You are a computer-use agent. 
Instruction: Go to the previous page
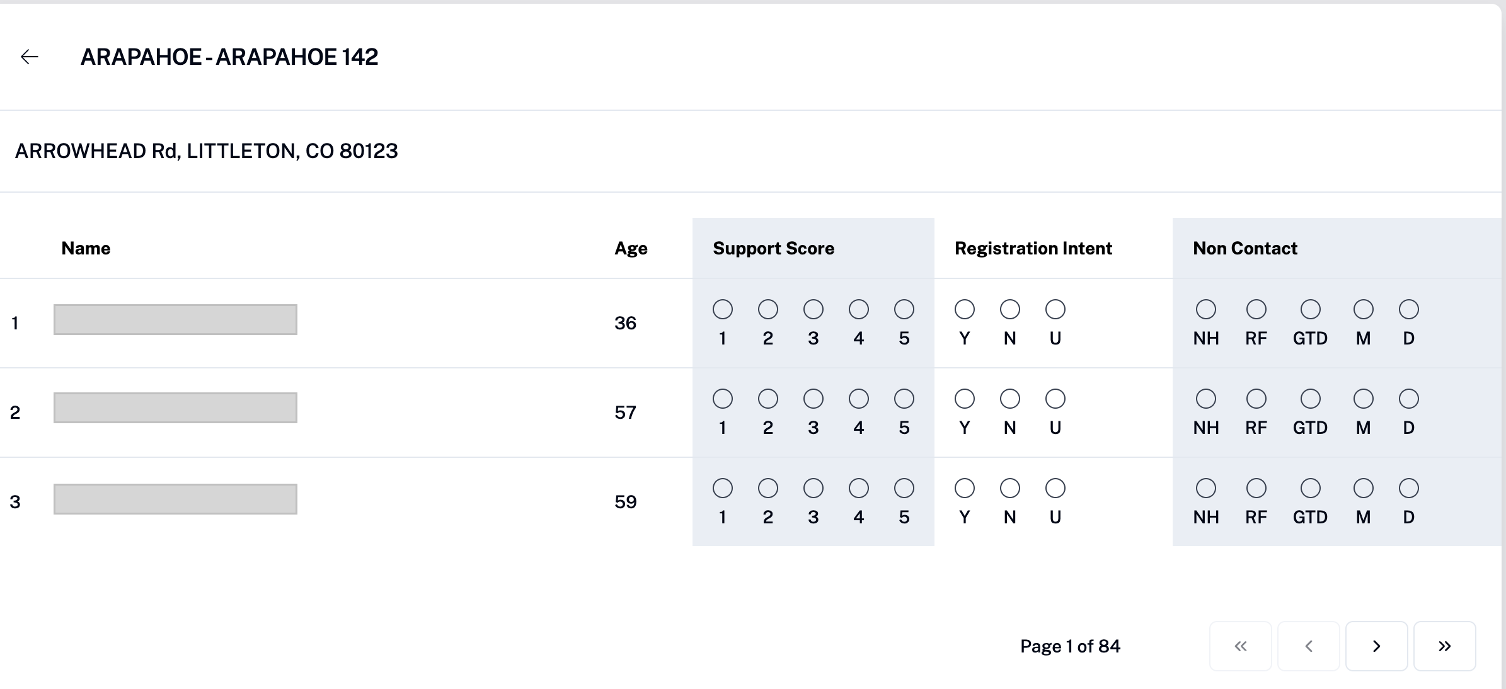click(x=1308, y=646)
